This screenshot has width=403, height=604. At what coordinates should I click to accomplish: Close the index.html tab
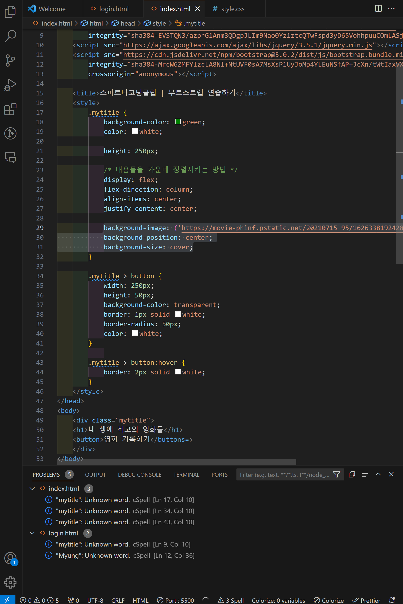197,9
